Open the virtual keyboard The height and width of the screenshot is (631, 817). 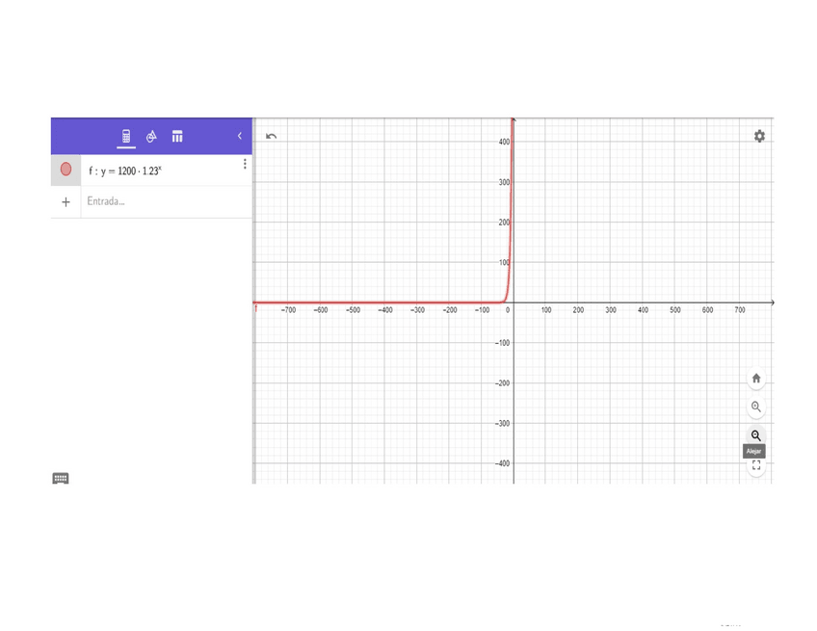pyautogui.click(x=61, y=479)
